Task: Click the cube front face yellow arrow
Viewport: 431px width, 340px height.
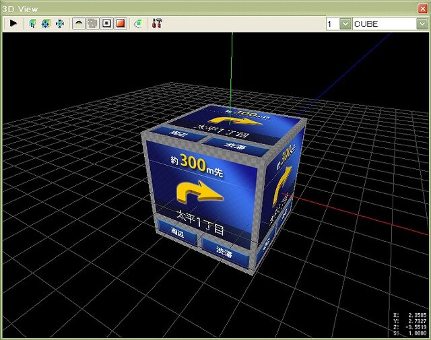Action: coord(199,192)
